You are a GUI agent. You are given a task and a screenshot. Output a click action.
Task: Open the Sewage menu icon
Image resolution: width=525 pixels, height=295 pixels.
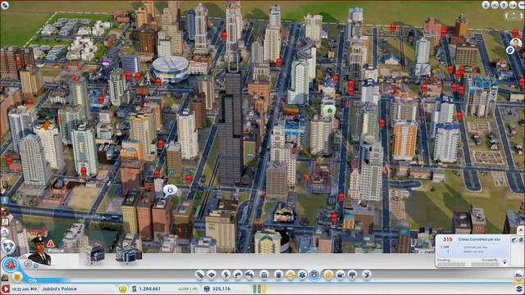point(249,275)
